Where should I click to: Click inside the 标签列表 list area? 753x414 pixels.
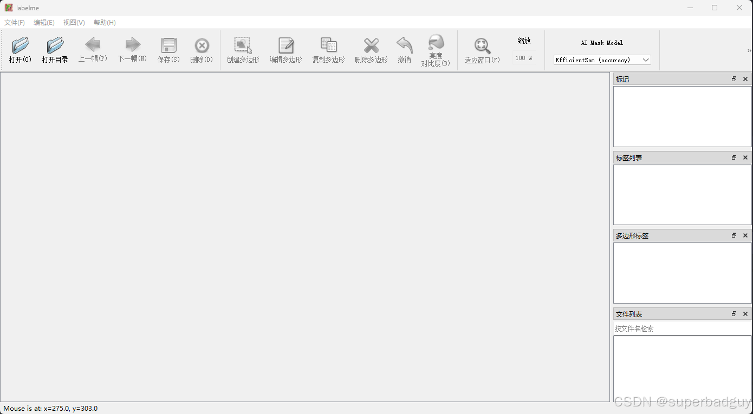point(683,195)
